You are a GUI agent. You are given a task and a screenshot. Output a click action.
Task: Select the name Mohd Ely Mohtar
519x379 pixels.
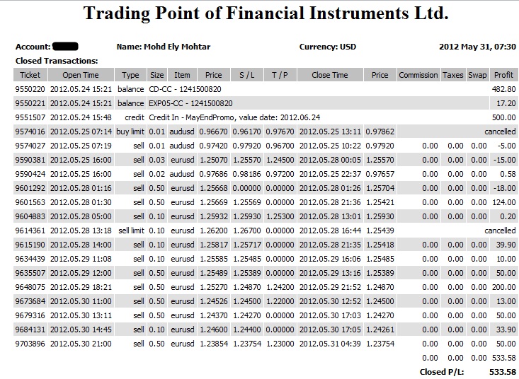[x=177, y=47]
